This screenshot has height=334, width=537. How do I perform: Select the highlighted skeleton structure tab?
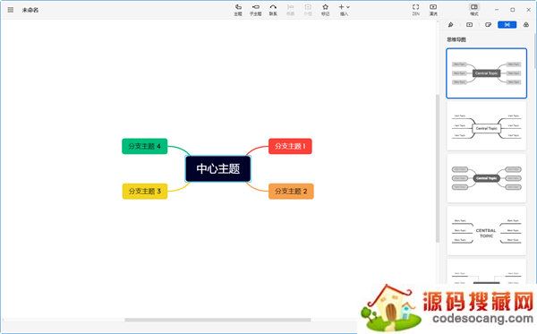coord(507,25)
